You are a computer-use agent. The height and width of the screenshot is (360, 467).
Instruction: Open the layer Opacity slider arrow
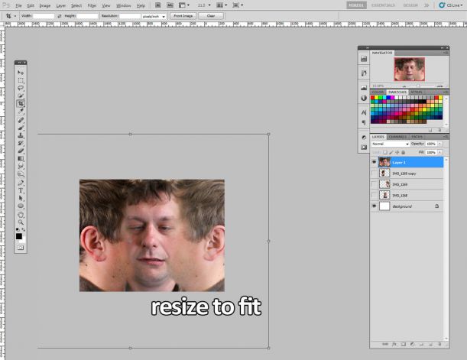pyautogui.click(x=440, y=144)
